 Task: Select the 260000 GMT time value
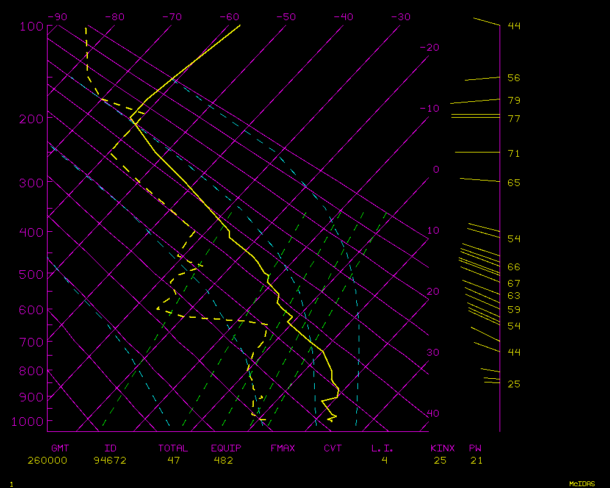tap(47, 461)
